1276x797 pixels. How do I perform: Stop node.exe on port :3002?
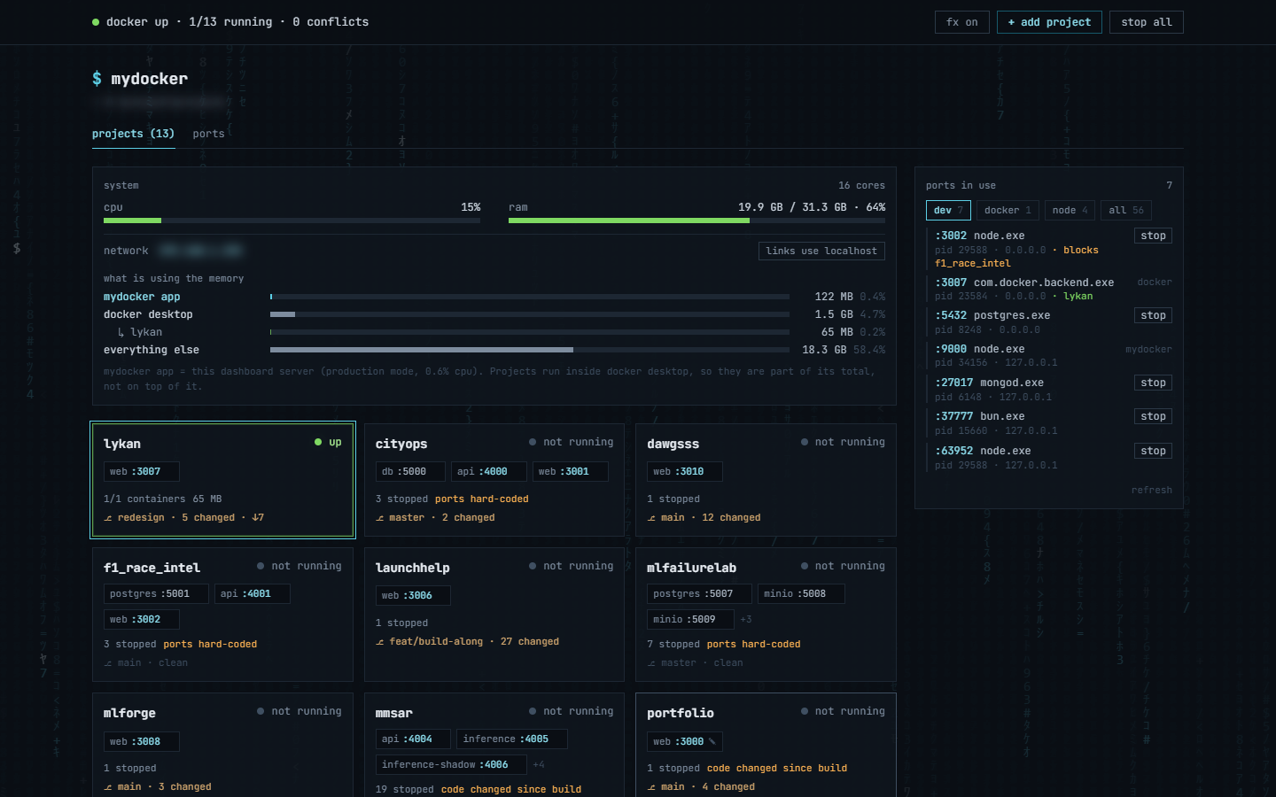point(1153,236)
